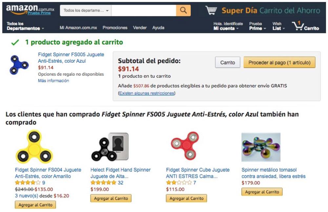Viewport: 328px width, 212px height.
Task: Open the metallic tornasol spinner image
Action: pos(261,147)
